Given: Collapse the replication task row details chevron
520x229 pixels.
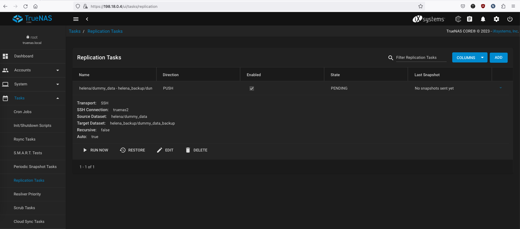Looking at the screenshot, I should (501, 88).
